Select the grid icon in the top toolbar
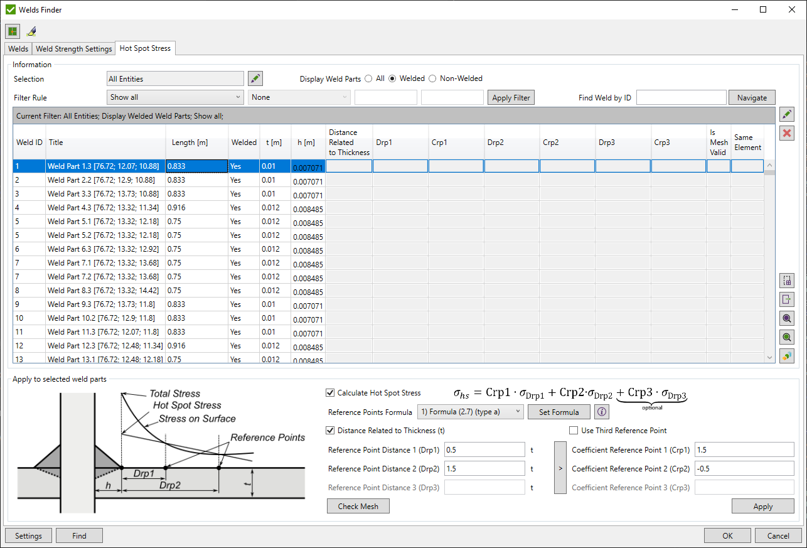This screenshot has width=807, height=548. click(13, 31)
